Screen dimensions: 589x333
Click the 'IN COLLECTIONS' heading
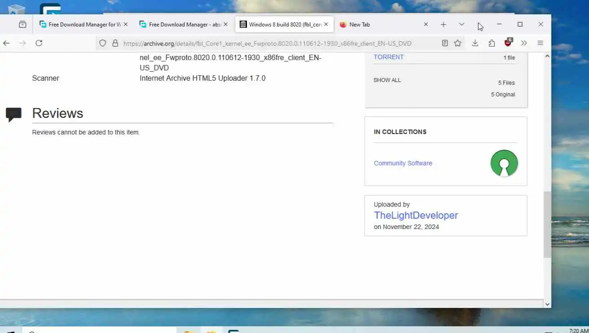click(400, 132)
